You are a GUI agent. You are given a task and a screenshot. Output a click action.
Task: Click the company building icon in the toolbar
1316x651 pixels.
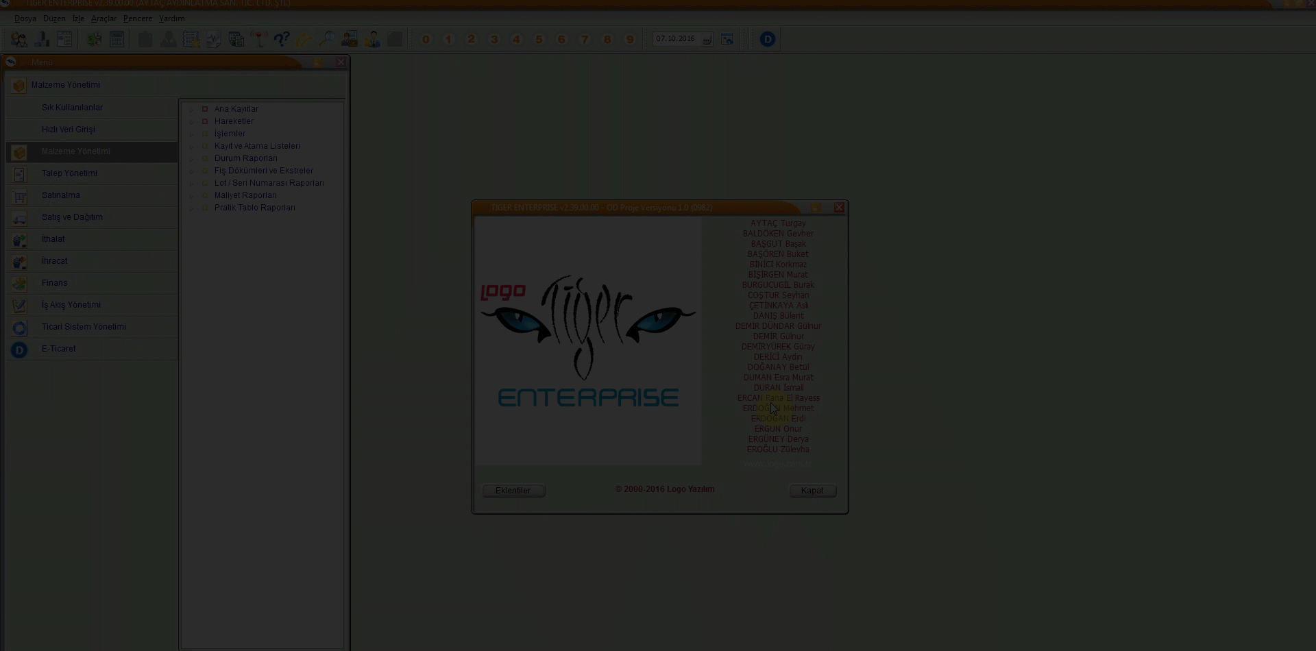click(42, 39)
